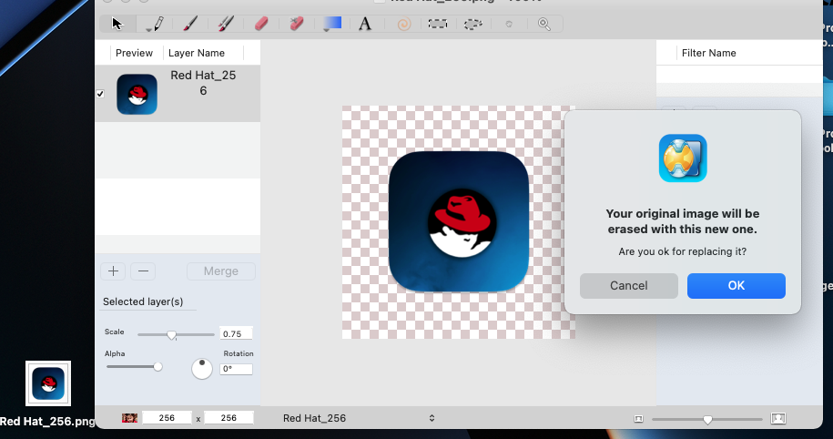Toggle visibility checkbox of Red Hat_256 layer
Screen dimensions: 833x439
(100, 94)
